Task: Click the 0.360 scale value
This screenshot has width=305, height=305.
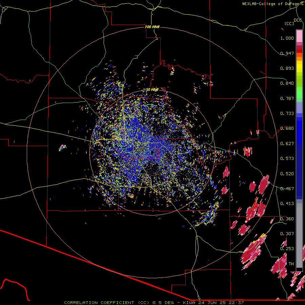Action: [287, 219]
